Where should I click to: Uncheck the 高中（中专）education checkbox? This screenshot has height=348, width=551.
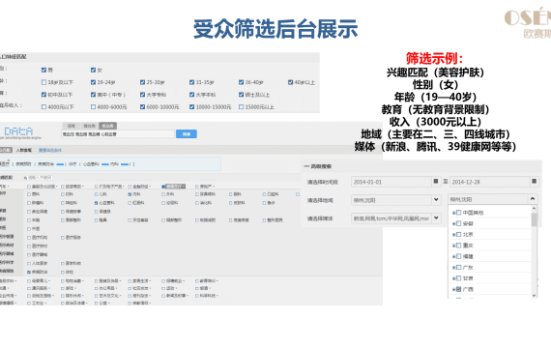click(93, 95)
